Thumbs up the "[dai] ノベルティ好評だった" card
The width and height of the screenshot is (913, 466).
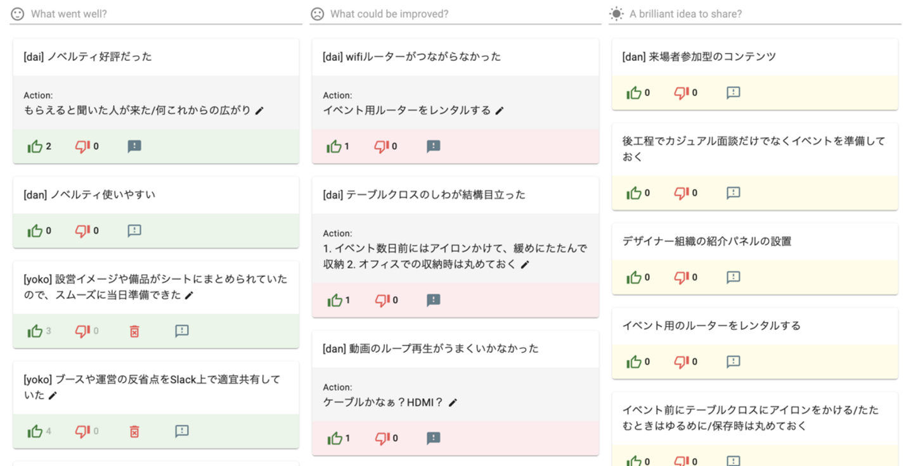(35, 147)
